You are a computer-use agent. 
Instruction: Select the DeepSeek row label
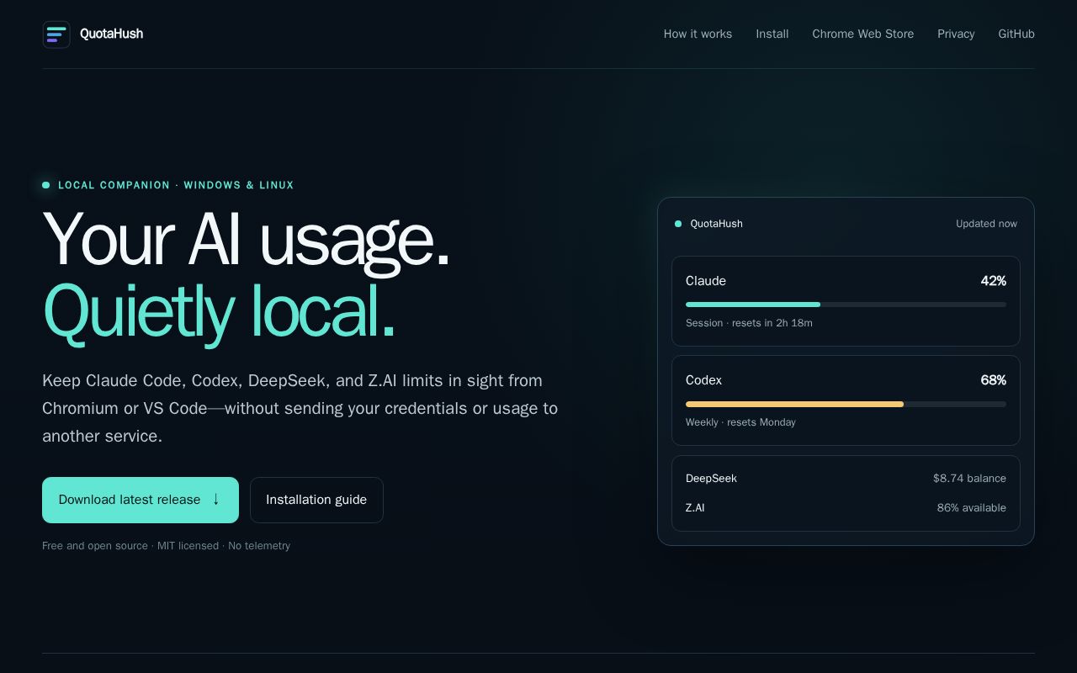point(711,479)
